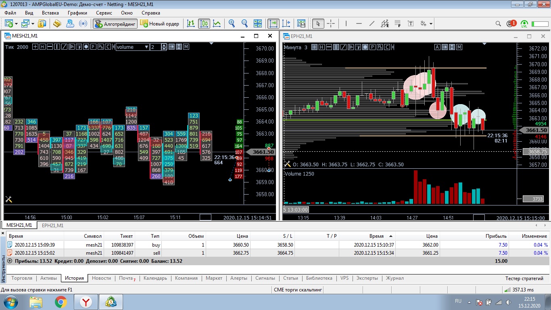Switch to the Торговля tab
This screenshot has height=310, width=551.
click(x=22, y=278)
